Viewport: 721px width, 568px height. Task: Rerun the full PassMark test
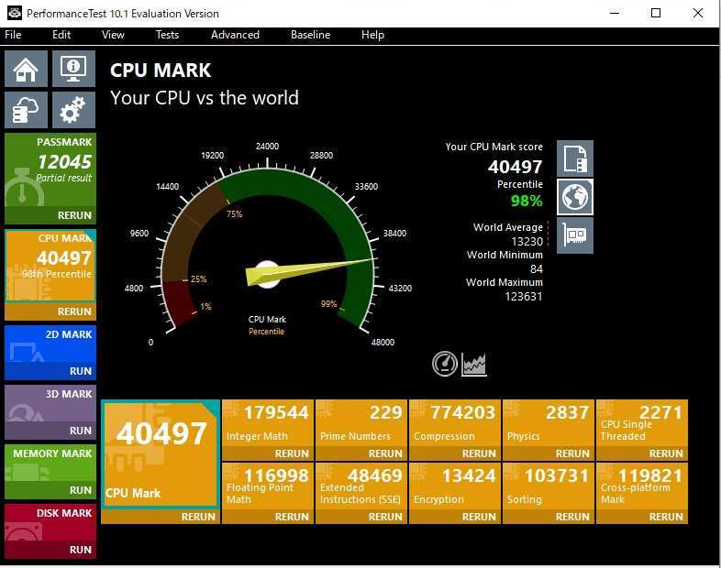(x=74, y=215)
